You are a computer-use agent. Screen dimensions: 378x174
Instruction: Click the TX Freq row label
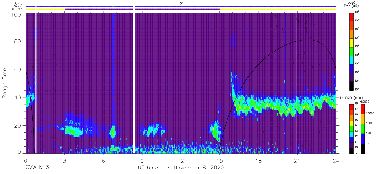[x=16, y=9]
